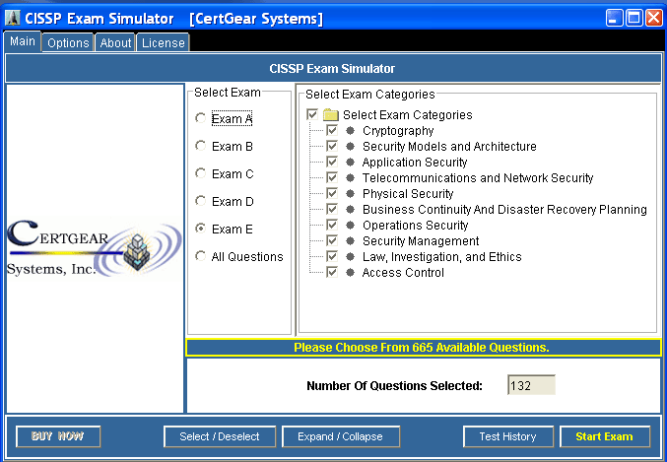Uncheck the Physical Security checkbox

coord(332,193)
